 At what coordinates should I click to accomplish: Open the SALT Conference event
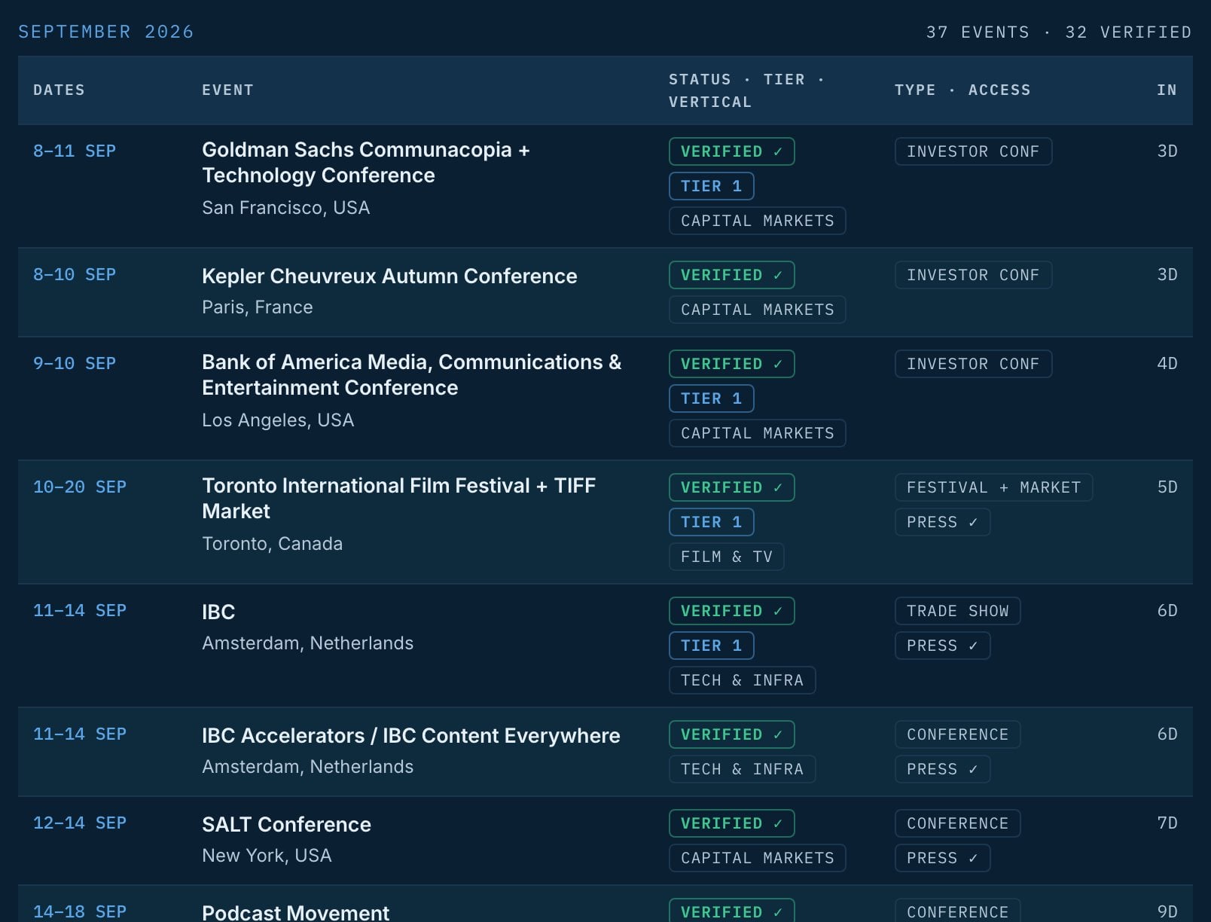[286, 824]
